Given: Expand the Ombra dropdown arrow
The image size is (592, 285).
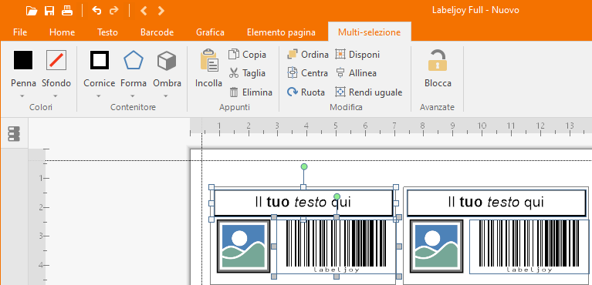Looking at the screenshot, I should (x=166, y=96).
